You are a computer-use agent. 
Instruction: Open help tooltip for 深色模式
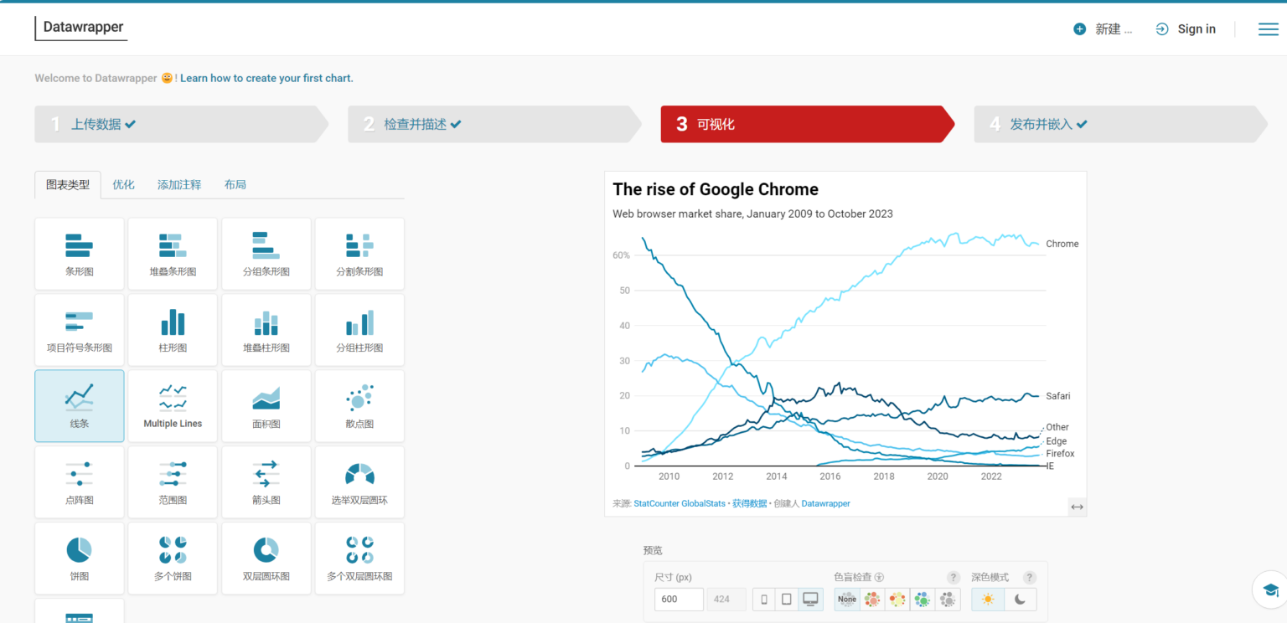1030,577
